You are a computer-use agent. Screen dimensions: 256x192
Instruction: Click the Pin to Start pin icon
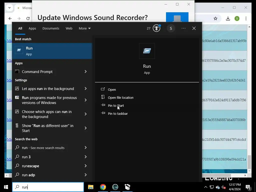click(103, 105)
